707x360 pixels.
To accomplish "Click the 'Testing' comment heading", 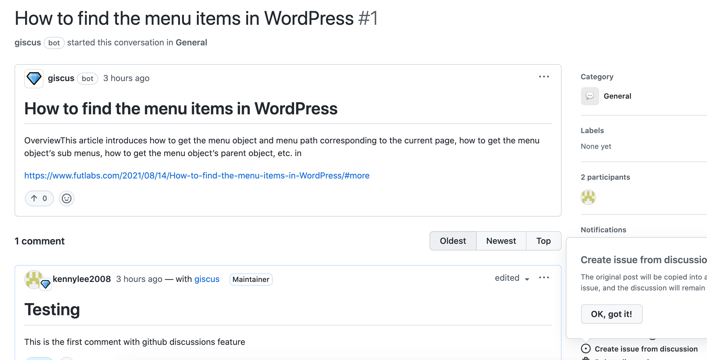I will click(52, 309).
